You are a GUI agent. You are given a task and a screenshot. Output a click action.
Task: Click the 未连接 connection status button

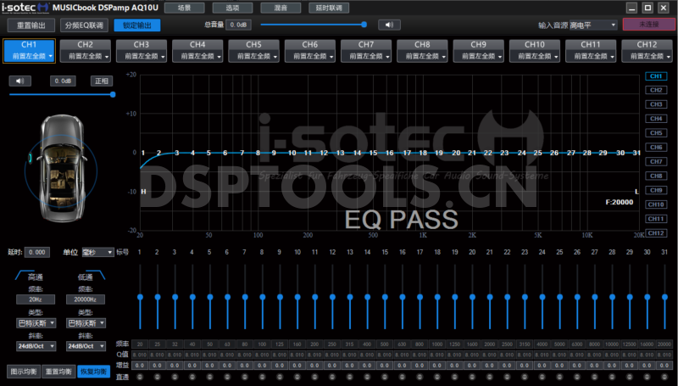[x=649, y=25]
